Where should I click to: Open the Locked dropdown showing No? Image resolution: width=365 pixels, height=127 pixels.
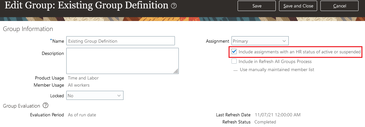point(95,96)
